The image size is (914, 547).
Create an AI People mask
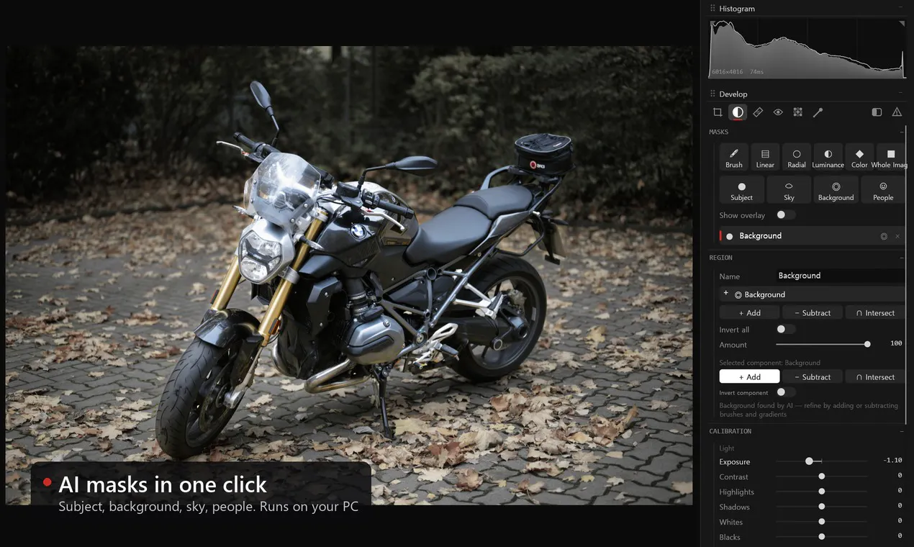(x=883, y=190)
